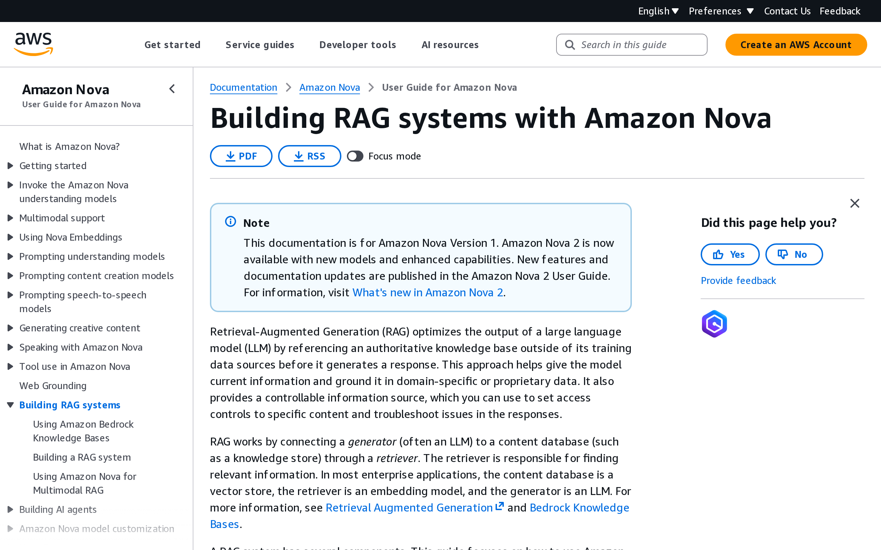
Task: Expand Prompting understanding models section
Action: (11, 256)
